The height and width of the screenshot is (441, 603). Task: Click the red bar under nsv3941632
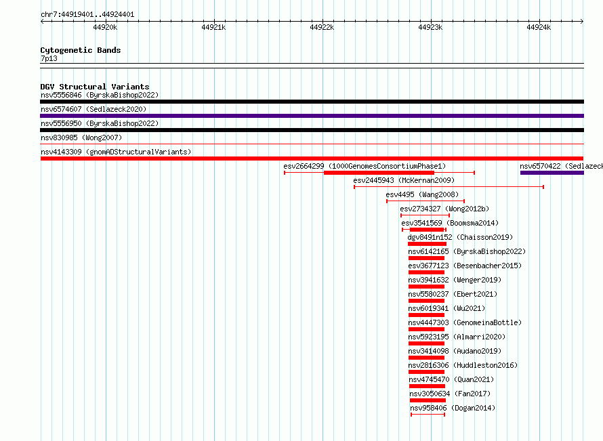click(x=426, y=287)
